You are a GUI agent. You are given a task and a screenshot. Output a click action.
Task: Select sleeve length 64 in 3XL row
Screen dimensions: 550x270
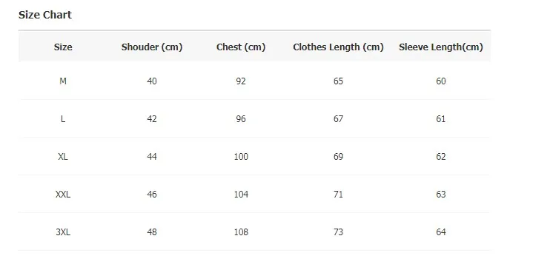click(x=441, y=232)
